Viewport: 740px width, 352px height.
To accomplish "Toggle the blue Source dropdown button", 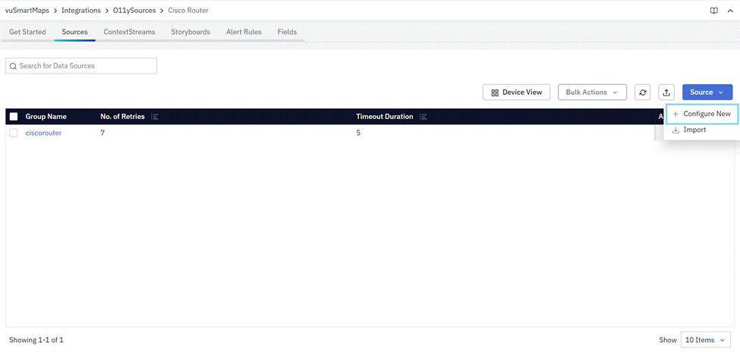I will click(707, 93).
